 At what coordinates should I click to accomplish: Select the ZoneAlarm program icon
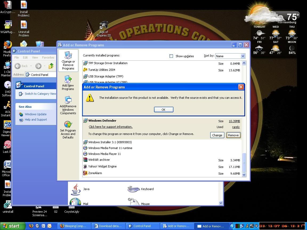pos(85,173)
